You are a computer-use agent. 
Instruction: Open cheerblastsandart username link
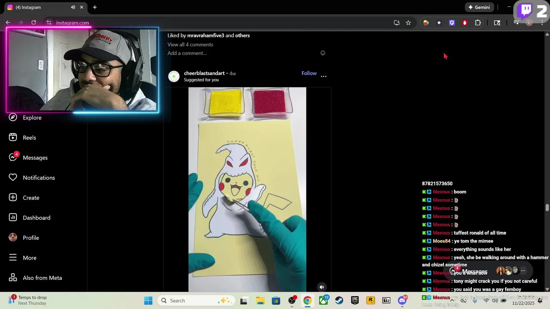pyautogui.click(x=204, y=73)
